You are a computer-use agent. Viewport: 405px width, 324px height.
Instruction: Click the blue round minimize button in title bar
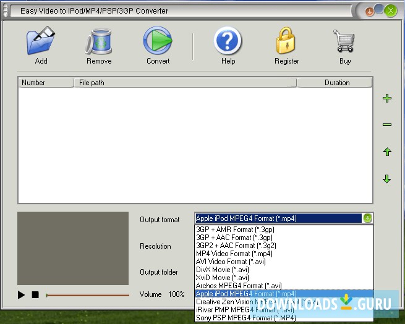pyautogui.click(x=379, y=9)
